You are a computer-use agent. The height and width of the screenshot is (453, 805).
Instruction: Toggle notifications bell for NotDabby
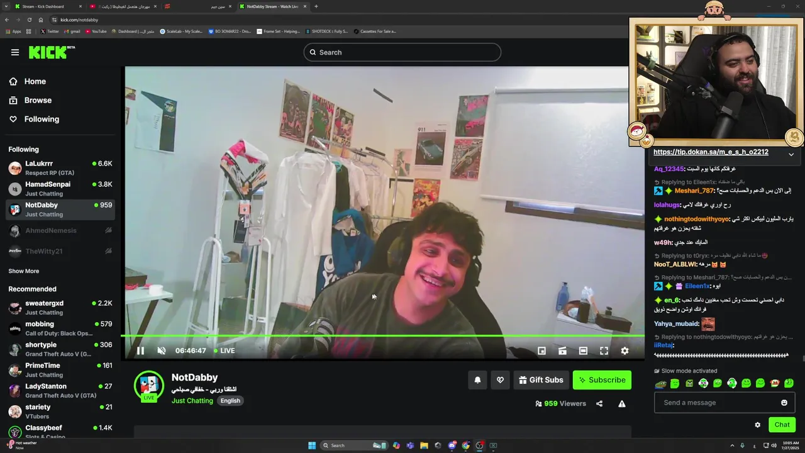point(477,380)
